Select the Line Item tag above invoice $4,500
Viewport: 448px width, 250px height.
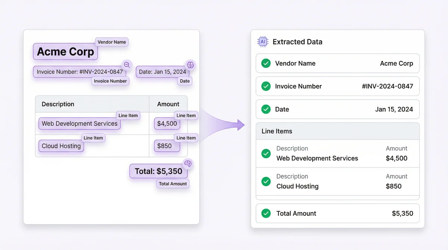tap(186, 116)
